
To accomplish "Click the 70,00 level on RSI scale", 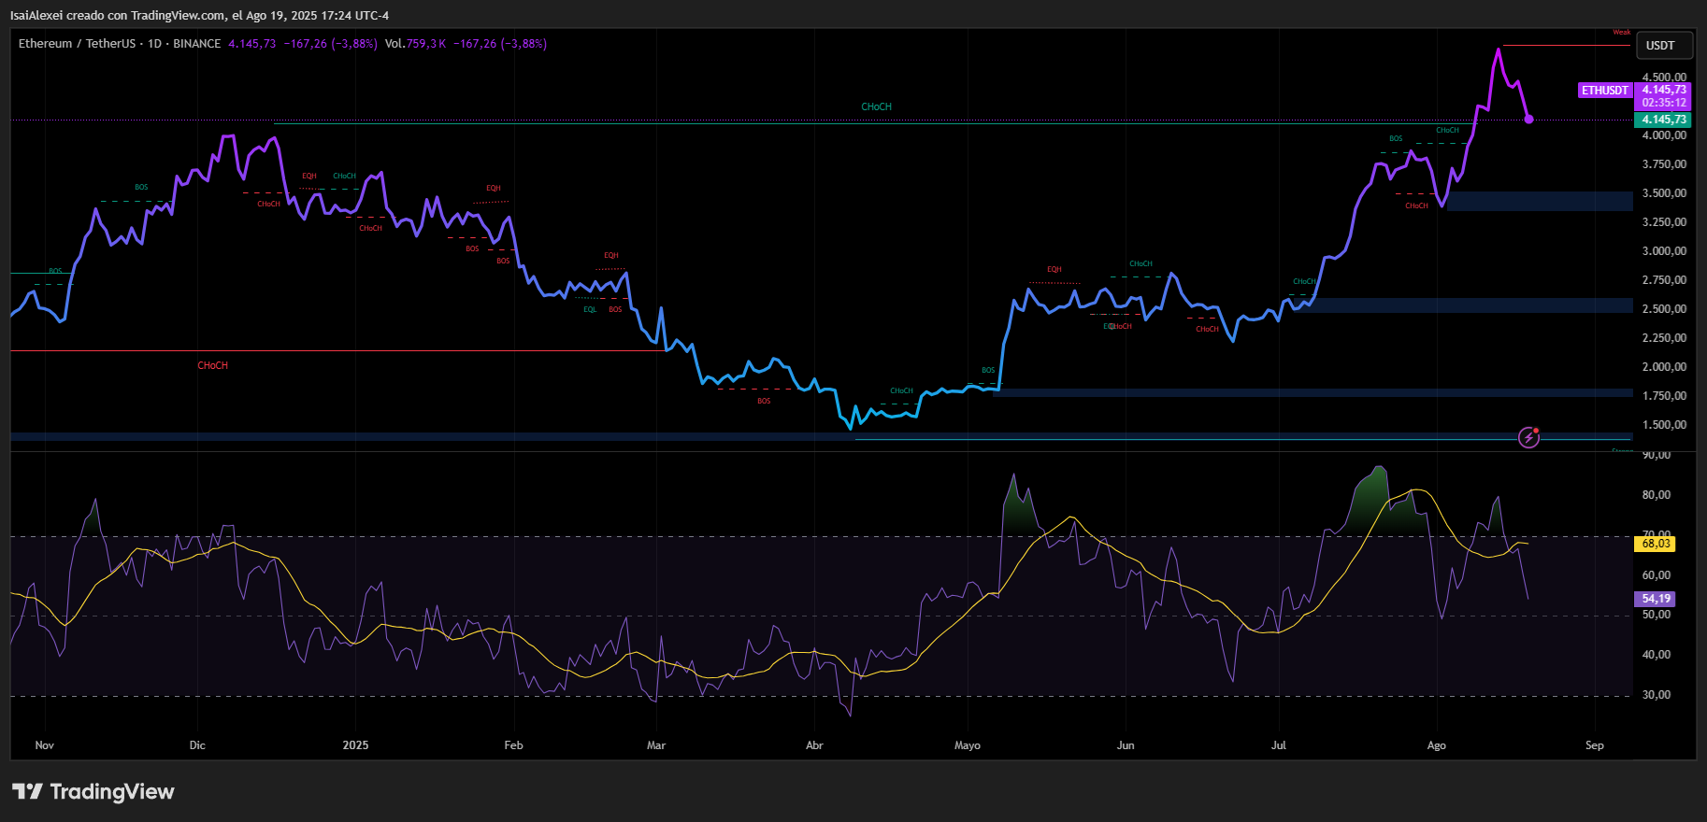I will click(1656, 533).
